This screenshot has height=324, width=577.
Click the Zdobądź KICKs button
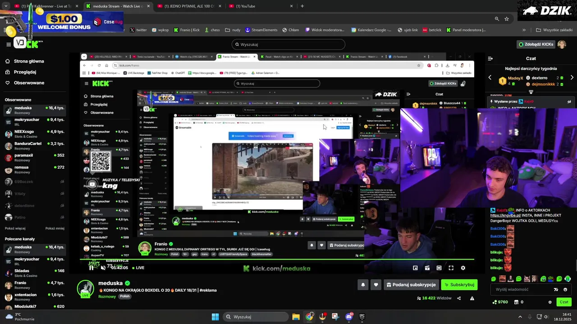coord(536,44)
